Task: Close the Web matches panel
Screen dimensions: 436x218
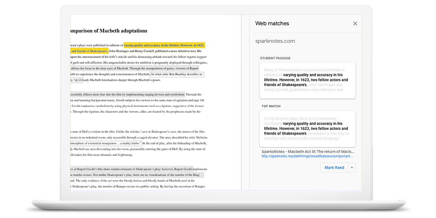Action: click(355, 24)
